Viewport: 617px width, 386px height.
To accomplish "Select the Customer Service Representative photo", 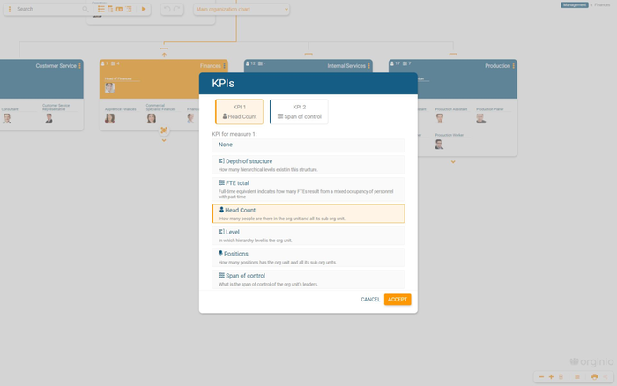I will 48,118.
